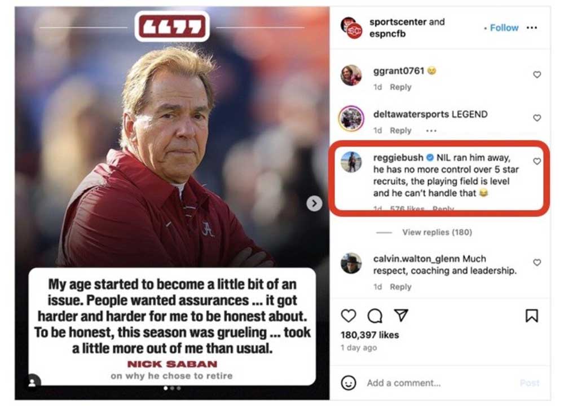The image size is (564, 413).
Task: Open emoji picker in comment box
Action: [349, 383]
